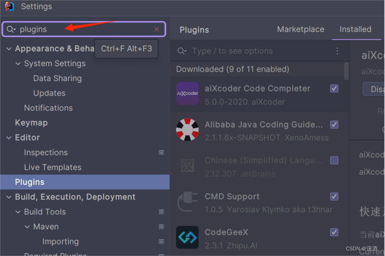Click the CMD Support plug icon
The height and width of the screenshot is (256, 385).
point(187,201)
